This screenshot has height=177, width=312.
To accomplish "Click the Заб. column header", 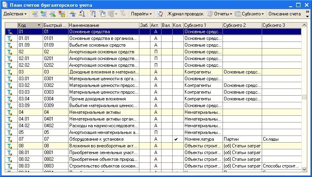I will click(x=145, y=25).
